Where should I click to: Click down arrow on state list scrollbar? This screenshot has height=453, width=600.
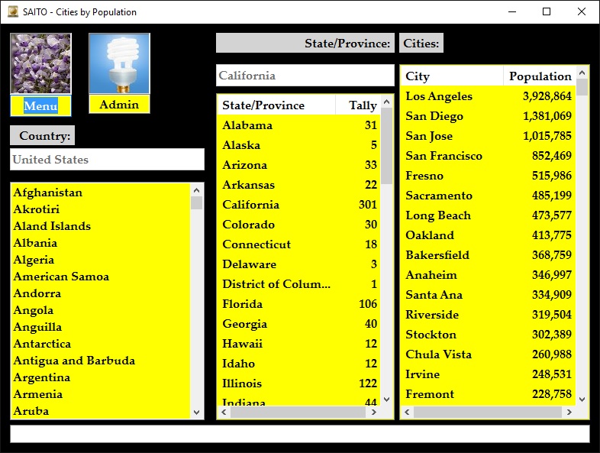coord(386,399)
